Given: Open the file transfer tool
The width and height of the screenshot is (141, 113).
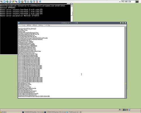Looking at the screenshot, I should [x=31, y=2].
